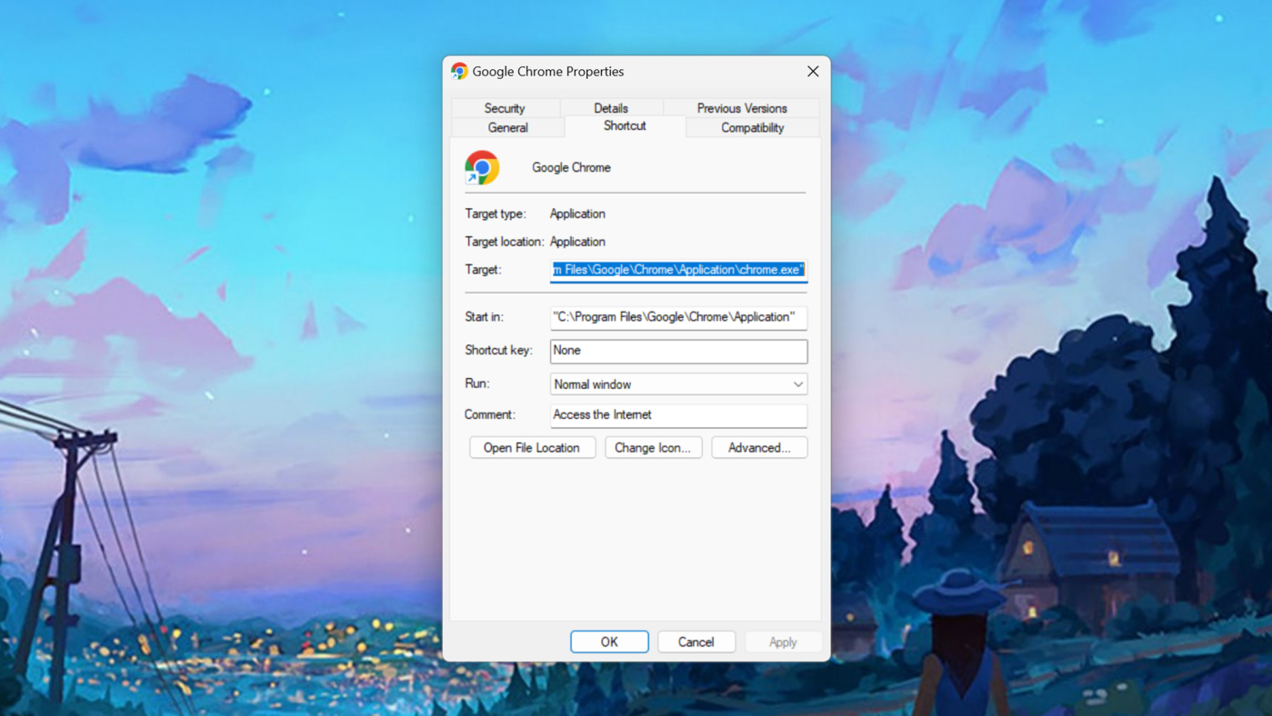Click the large Google Chrome shortcut icon

tap(482, 168)
